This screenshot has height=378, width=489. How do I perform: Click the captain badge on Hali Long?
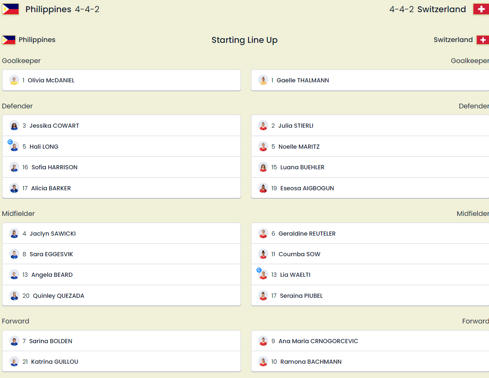[x=10, y=142]
